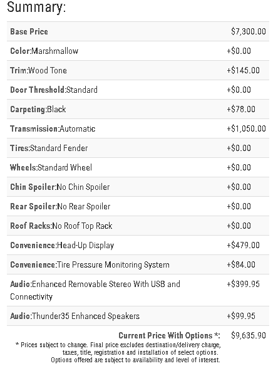The width and height of the screenshot is (278, 371).
Task: Select the Door Threshold: Standard row
Action: (138, 90)
